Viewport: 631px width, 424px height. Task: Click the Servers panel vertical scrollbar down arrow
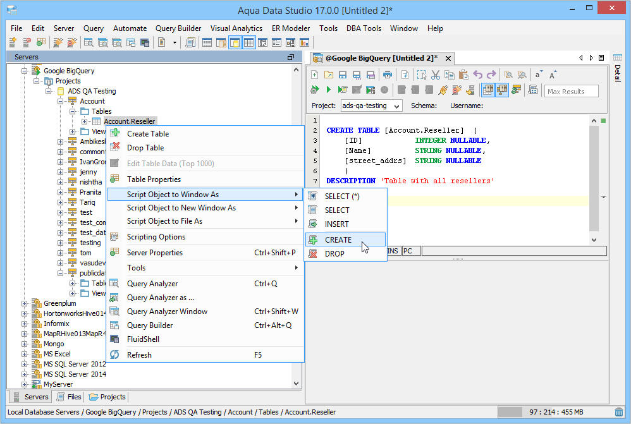click(296, 384)
